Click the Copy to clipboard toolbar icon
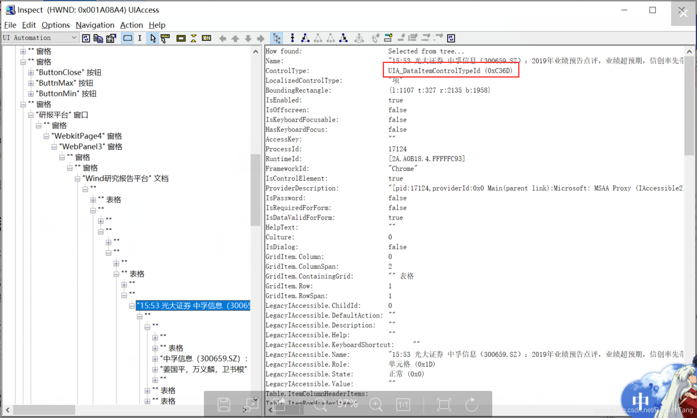 click(x=98, y=38)
